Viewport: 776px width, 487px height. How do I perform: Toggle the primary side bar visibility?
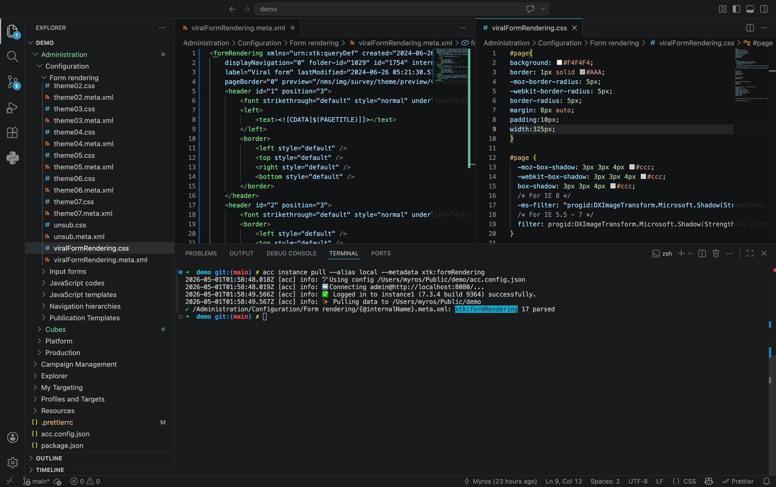click(x=736, y=9)
